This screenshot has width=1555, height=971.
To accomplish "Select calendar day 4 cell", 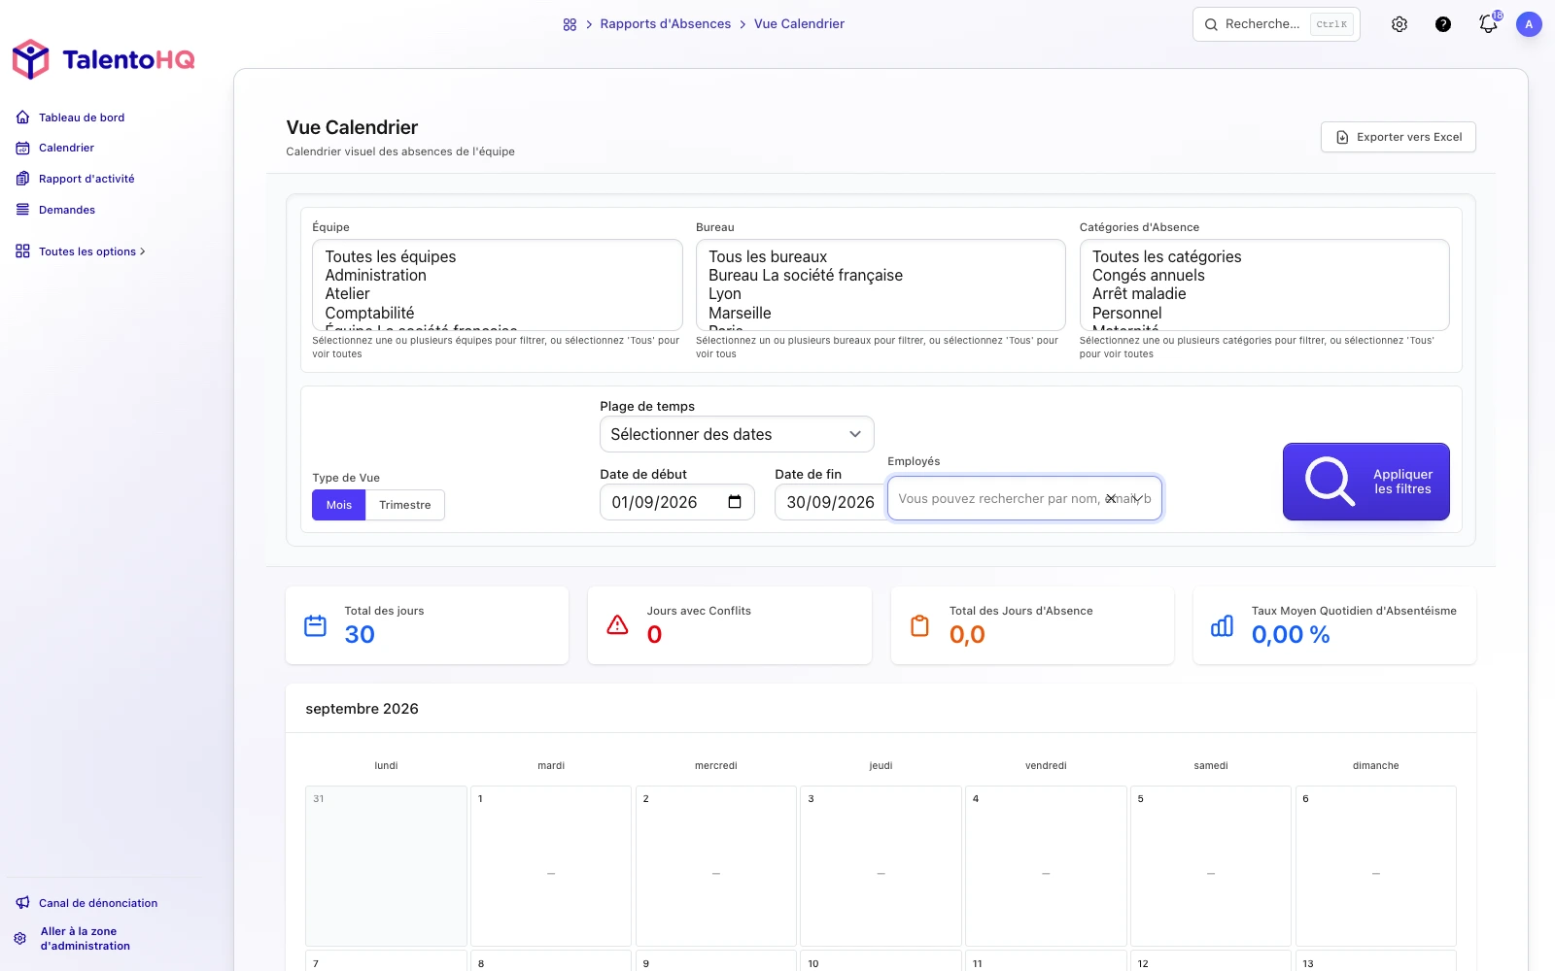I will click(1046, 866).
